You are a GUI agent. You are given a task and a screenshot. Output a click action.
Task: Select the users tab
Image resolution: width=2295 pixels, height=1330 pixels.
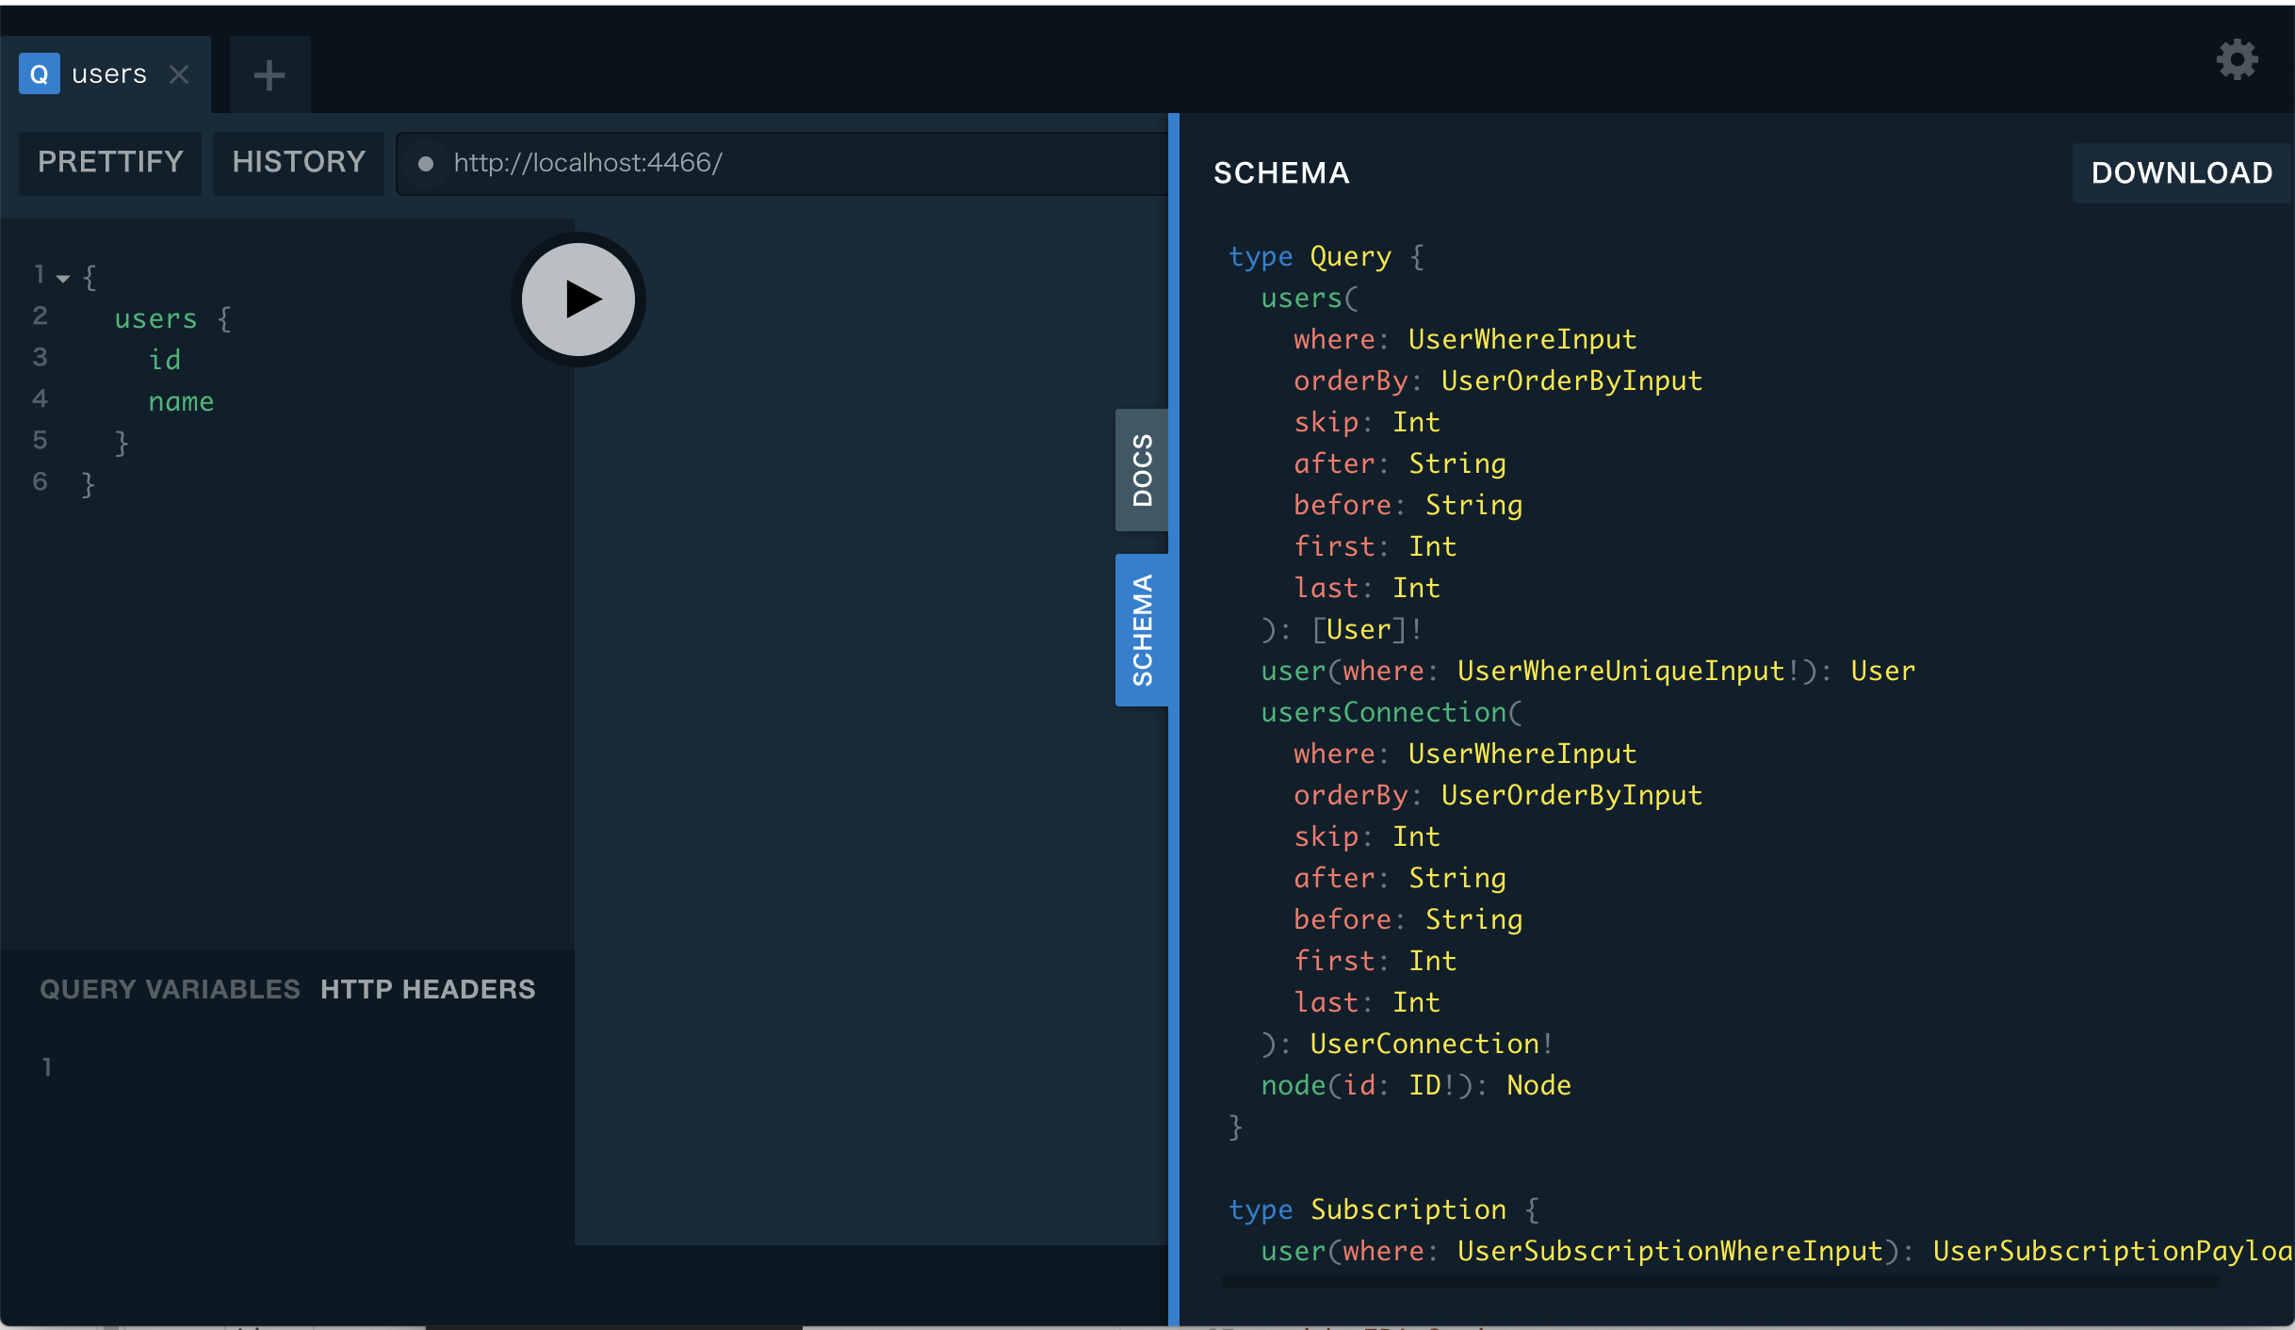108,73
